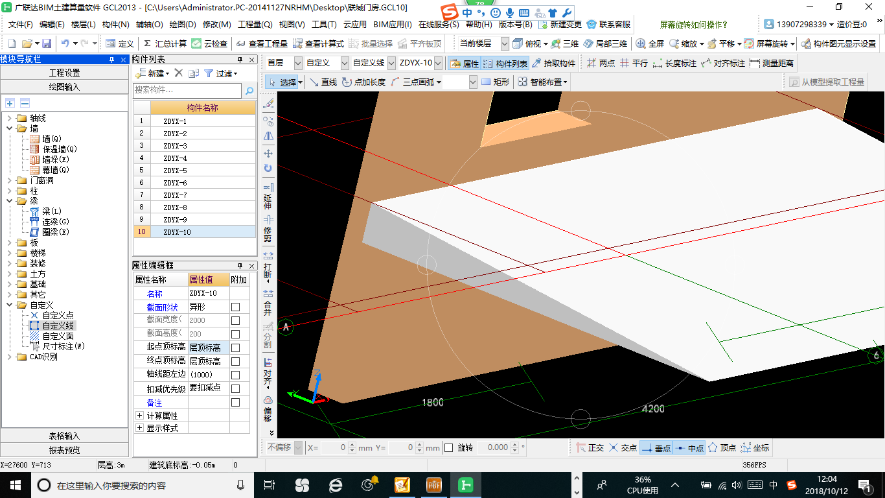Viewport: 885px width, 498px height.
Task: Activate 局部三维 partial 3D
Action: click(x=605, y=43)
